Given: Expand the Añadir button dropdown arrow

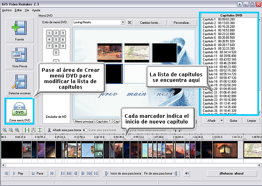Looking at the screenshot, I should [x=222, y=120].
